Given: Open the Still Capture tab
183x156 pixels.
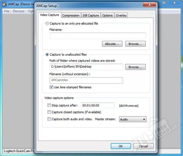Looking at the screenshot, I should 91,15.
